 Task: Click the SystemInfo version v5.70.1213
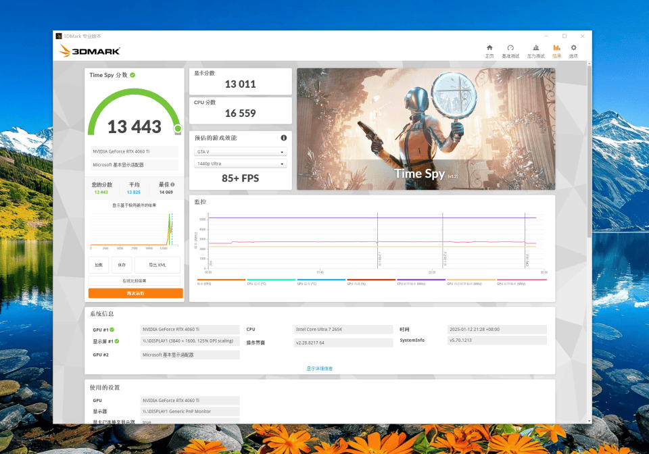click(x=497, y=340)
